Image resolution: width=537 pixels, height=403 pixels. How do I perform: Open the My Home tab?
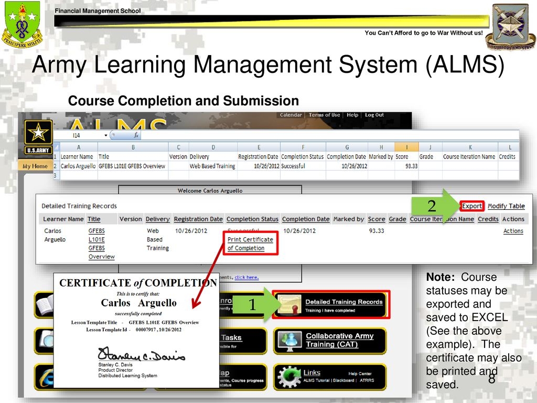[35, 166]
